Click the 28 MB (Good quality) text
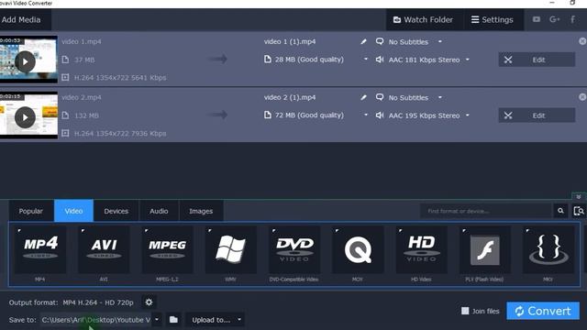 [x=309, y=59]
